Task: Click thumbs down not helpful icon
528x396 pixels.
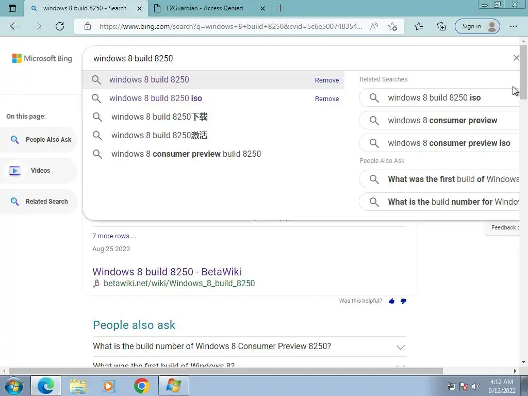Action: pos(403,301)
